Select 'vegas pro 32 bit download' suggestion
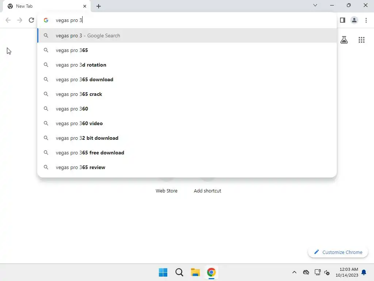374x281 pixels. pyautogui.click(x=187, y=138)
